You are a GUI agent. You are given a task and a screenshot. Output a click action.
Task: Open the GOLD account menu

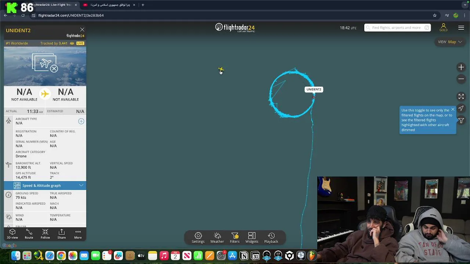click(x=443, y=27)
